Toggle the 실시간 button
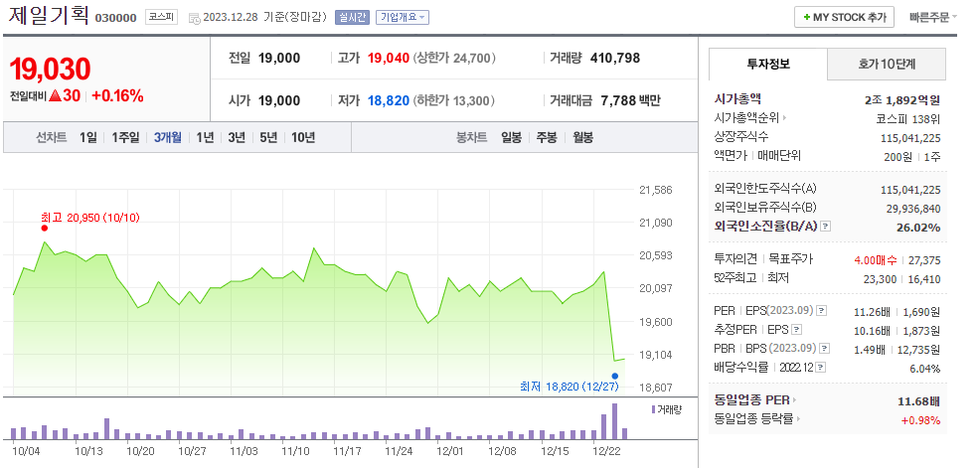The height and width of the screenshot is (468, 979). (353, 18)
